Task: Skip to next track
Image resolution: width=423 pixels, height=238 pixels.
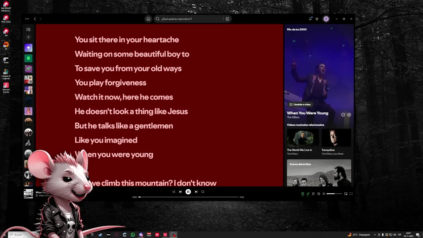Action: click(x=196, y=192)
